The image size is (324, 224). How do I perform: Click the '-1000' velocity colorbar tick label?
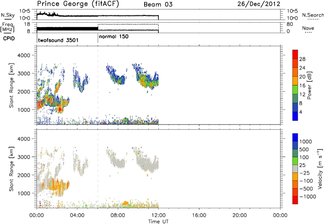(308, 197)
